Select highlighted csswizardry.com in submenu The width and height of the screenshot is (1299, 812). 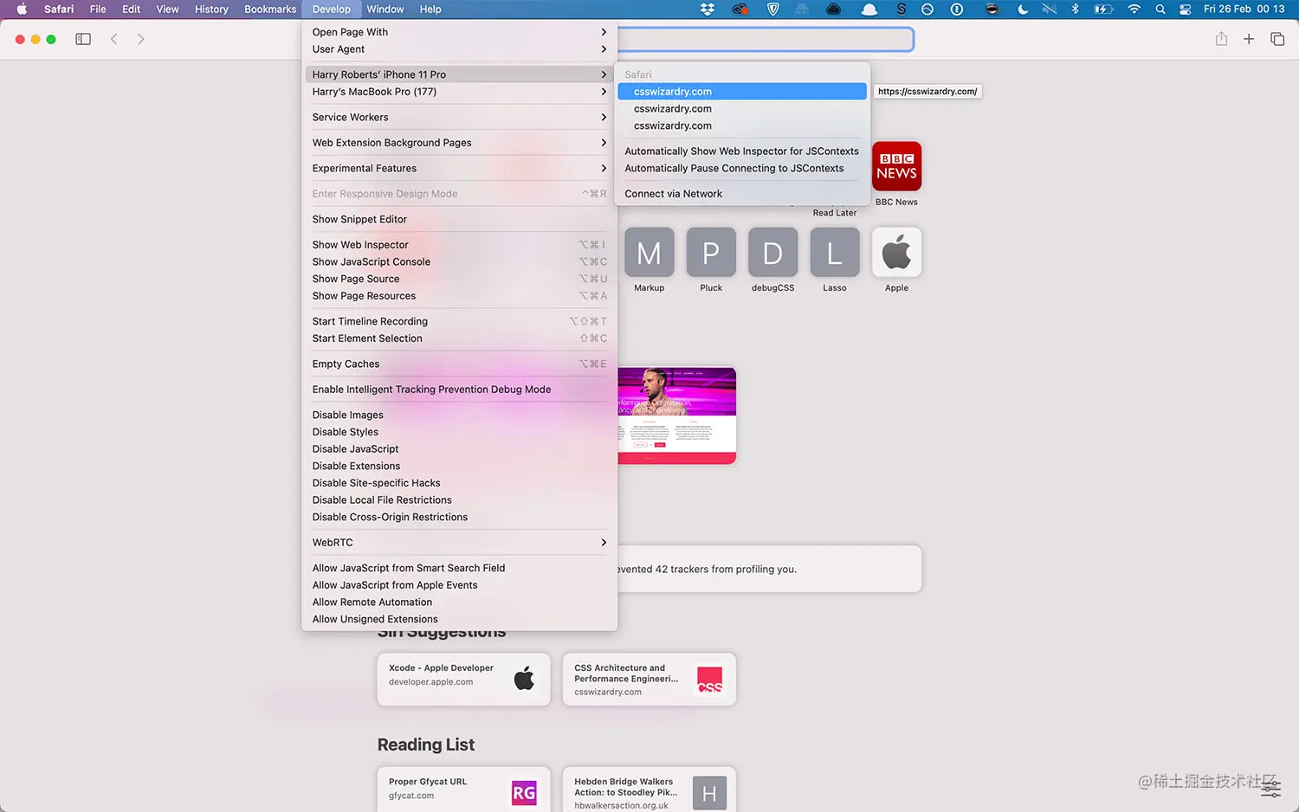click(742, 92)
